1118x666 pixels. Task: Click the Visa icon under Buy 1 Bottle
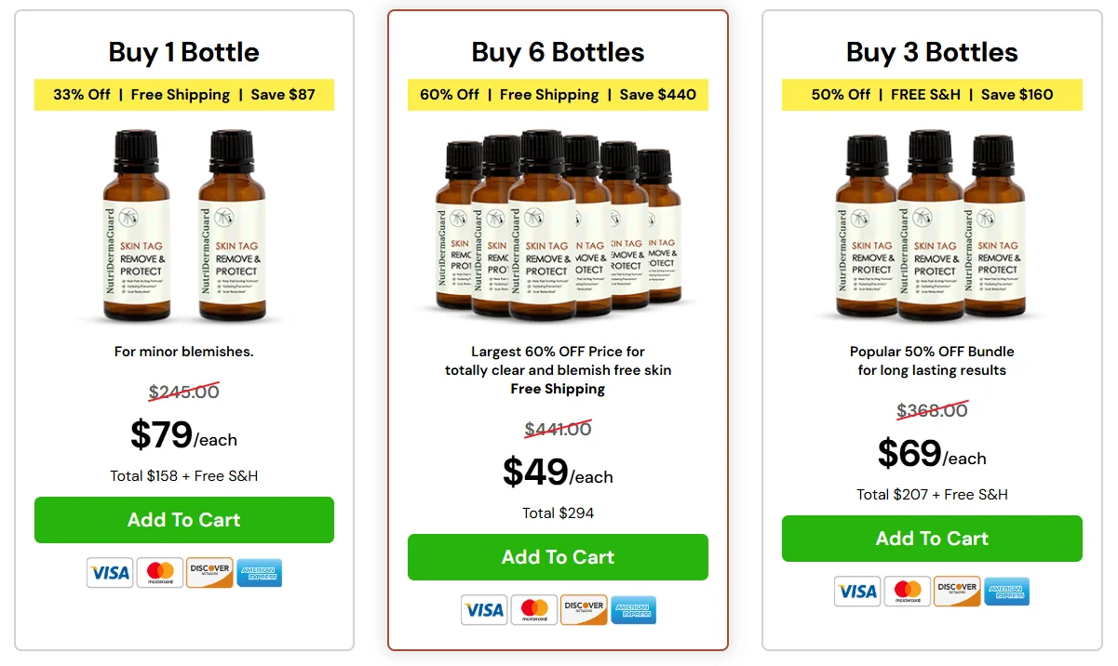(x=109, y=573)
